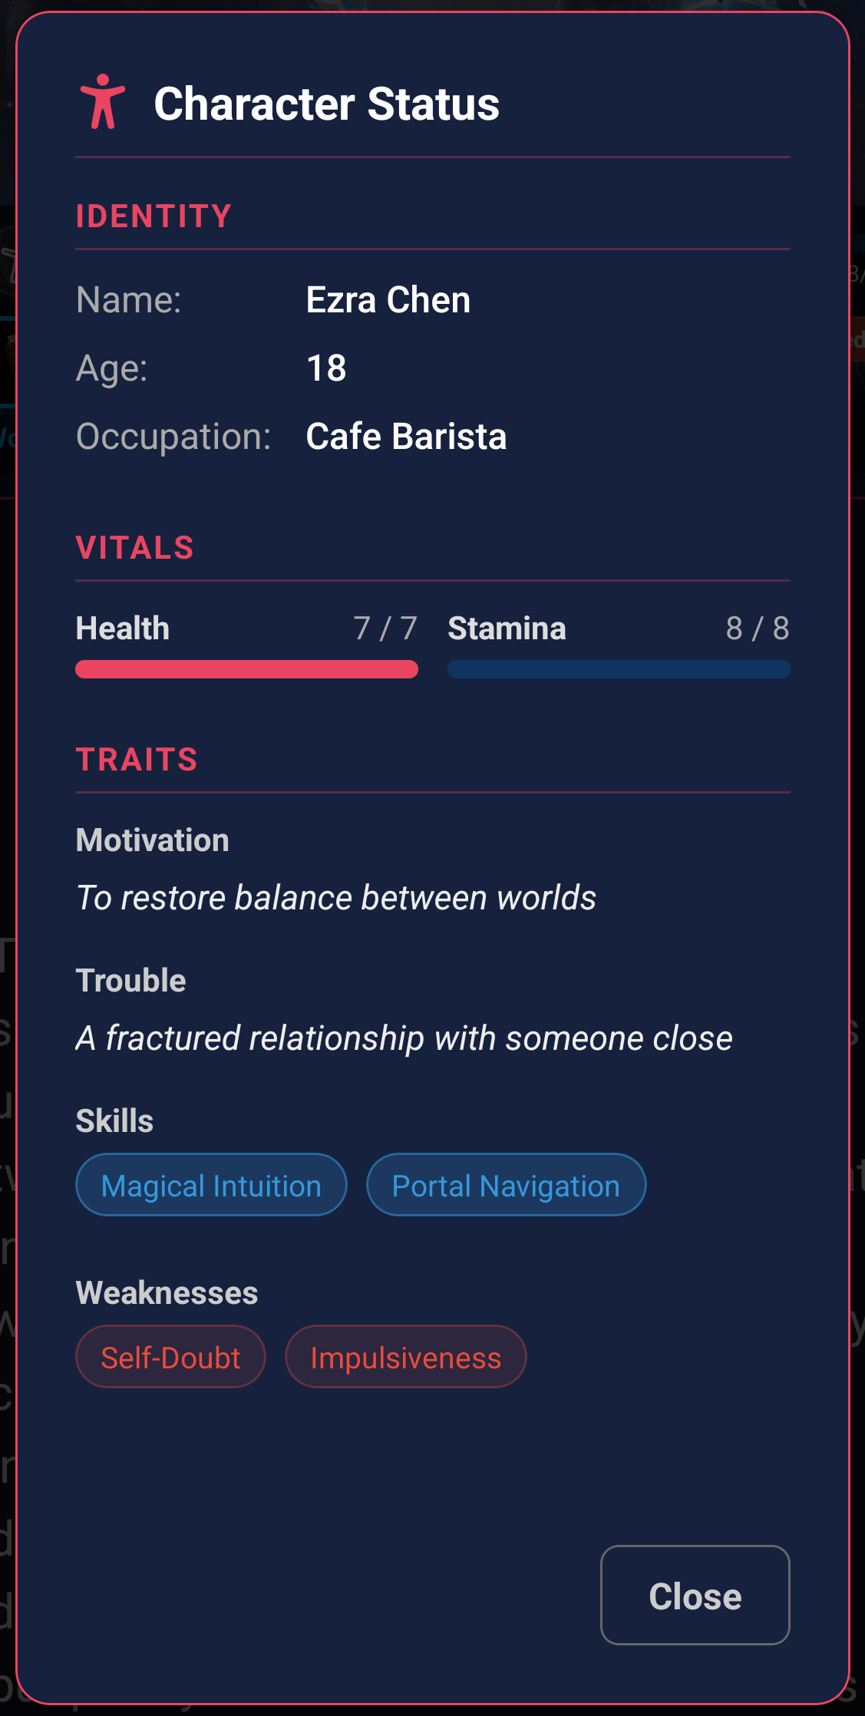Click the motivation text about restoring balance
The image size is (865, 1716).
(x=335, y=896)
